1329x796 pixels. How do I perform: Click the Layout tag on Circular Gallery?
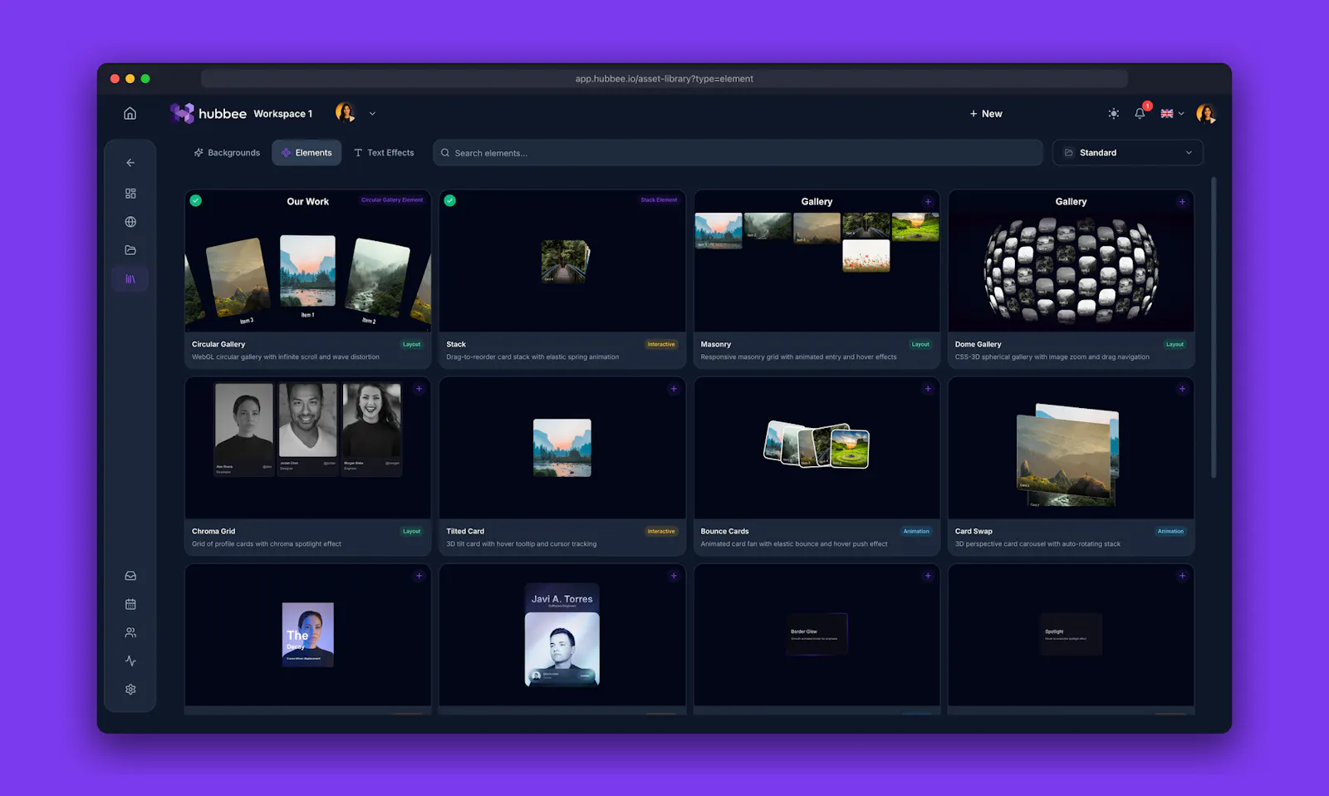coord(412,344)
